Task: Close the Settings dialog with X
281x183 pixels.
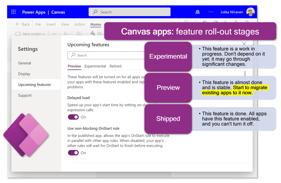Action: [x=244, y=44]
